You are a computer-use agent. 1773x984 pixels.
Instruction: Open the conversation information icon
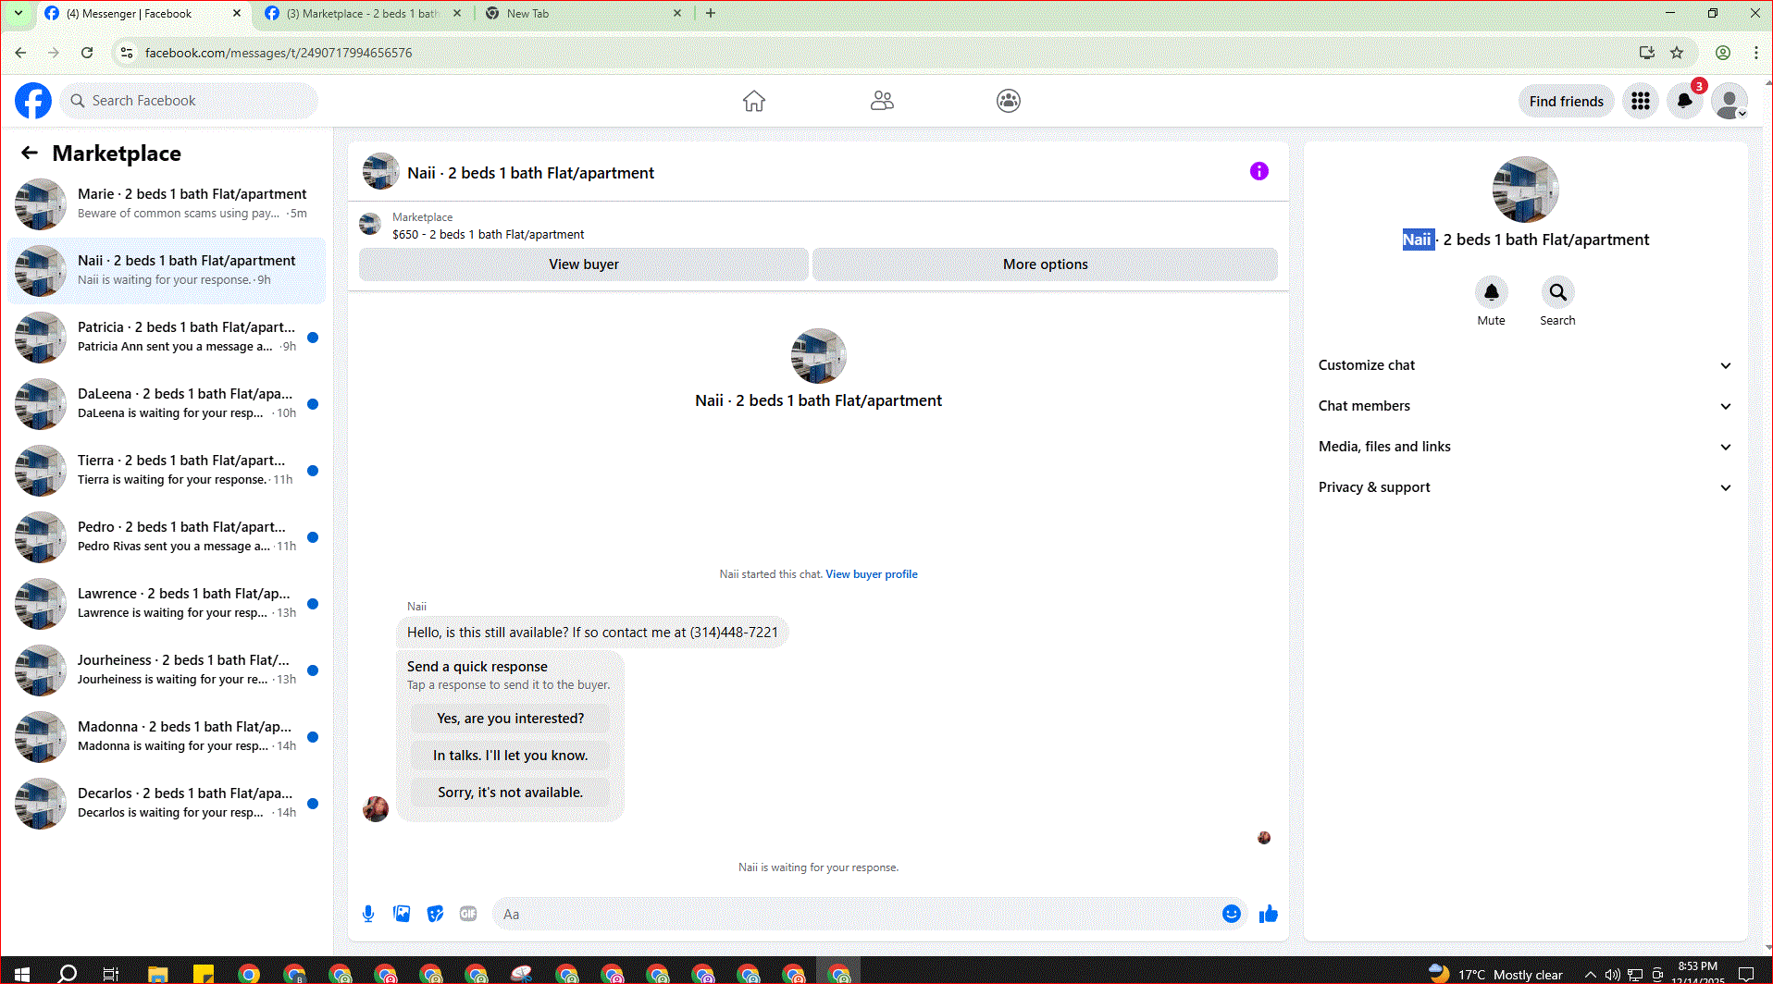(x=1259, y=171)
